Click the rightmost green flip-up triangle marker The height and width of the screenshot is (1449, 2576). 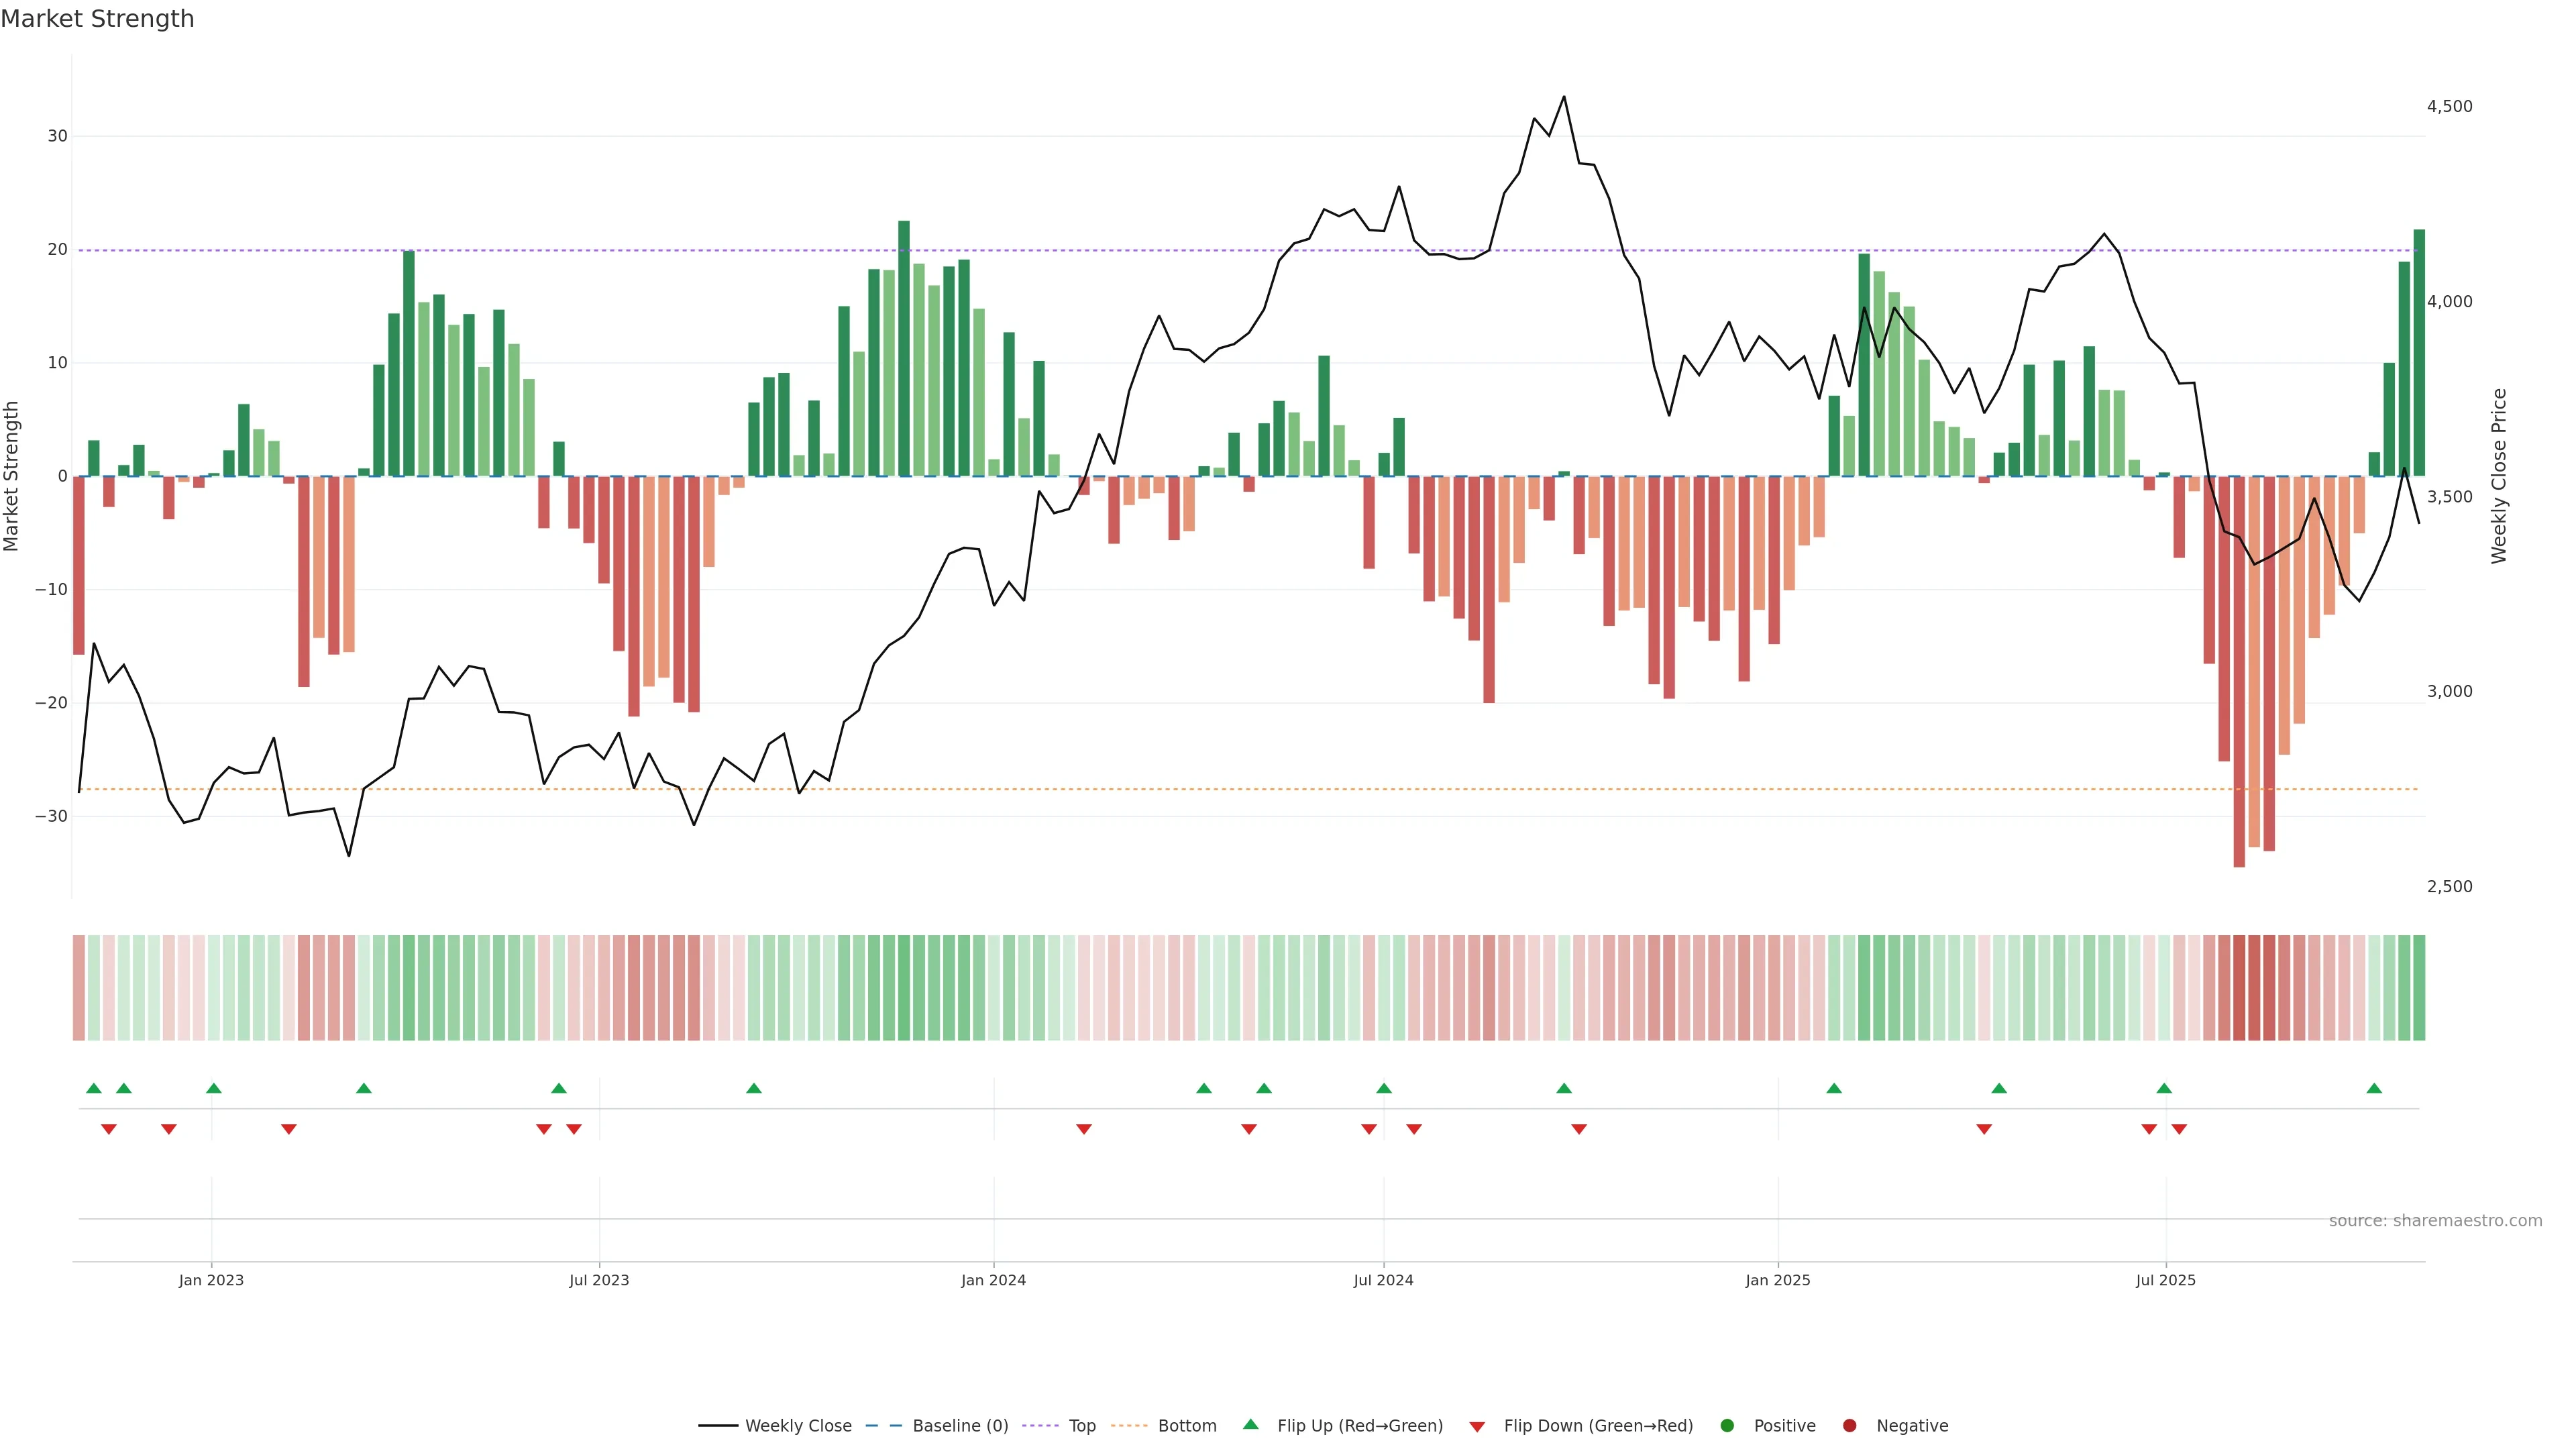coord(2374,1088)
